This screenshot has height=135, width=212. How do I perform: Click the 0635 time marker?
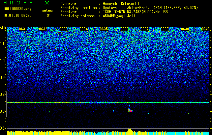(x=104, y=29)
